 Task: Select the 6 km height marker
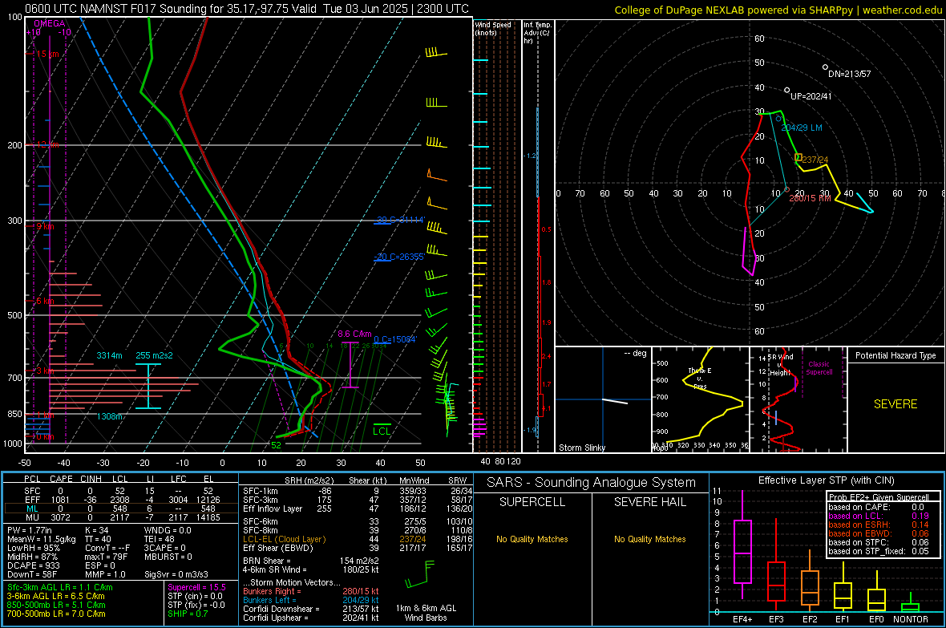coord(45,301)
